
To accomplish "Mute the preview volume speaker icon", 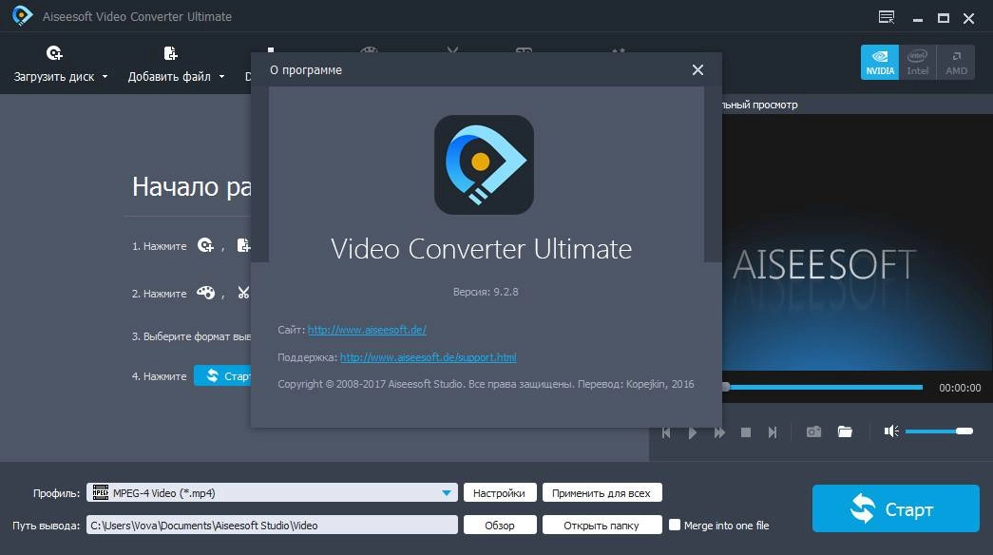I will [x=891, y=431].
